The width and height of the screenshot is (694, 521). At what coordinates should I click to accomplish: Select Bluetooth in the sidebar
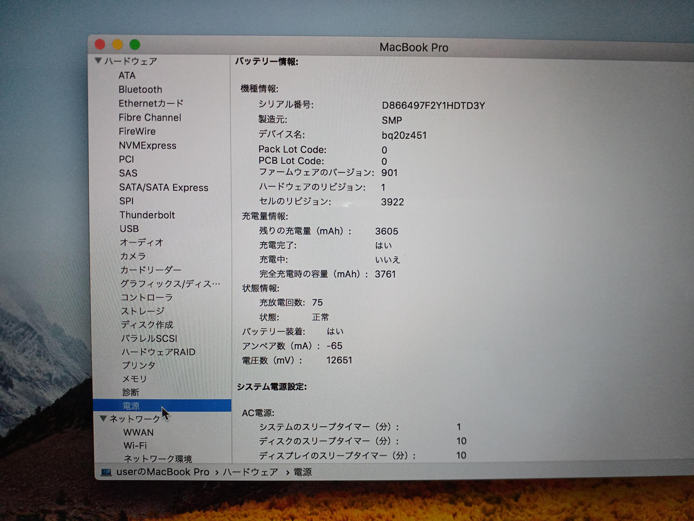[140, 90]
